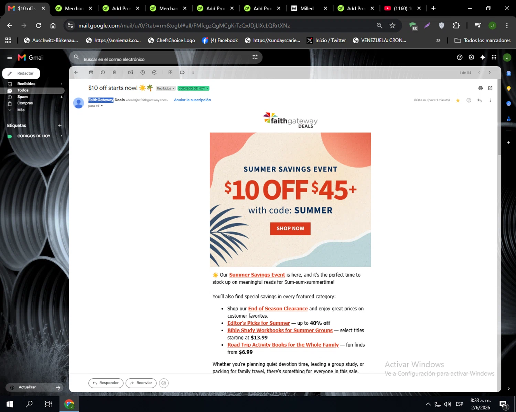Open Road Trip Activity Books link
The height and width of the screenshot is (412, 516).
click(283, 345)
